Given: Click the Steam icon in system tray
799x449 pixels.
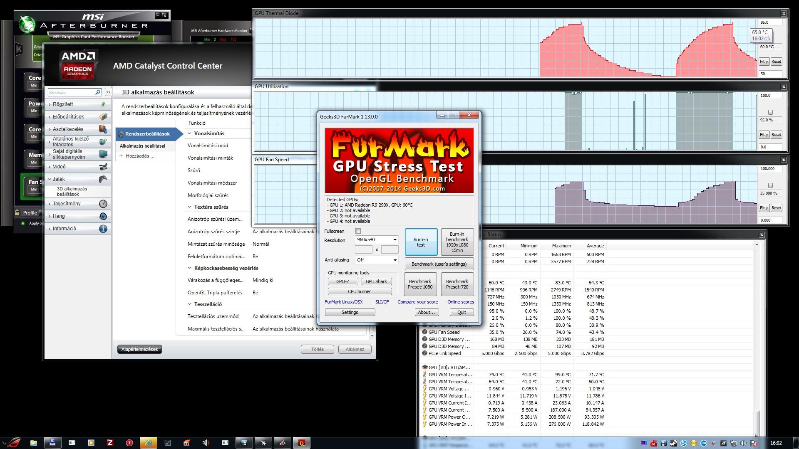Looking at the screenshot, I should 674,443.
